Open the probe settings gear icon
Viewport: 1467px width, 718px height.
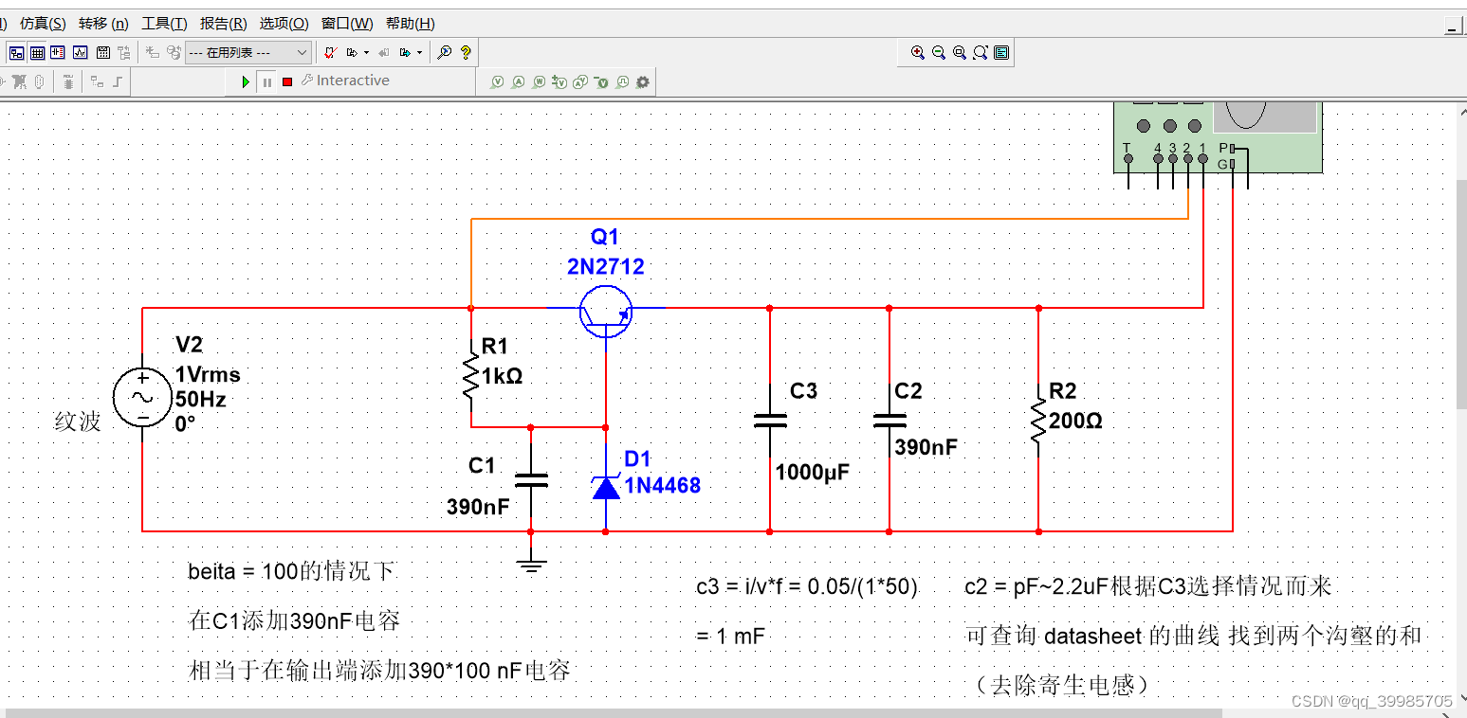coord(643,81)
